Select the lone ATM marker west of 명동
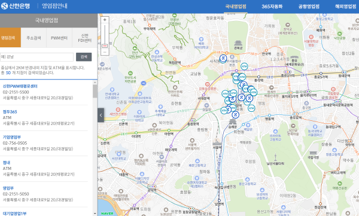This screenshot has height=216, width=359. point(251,108)
